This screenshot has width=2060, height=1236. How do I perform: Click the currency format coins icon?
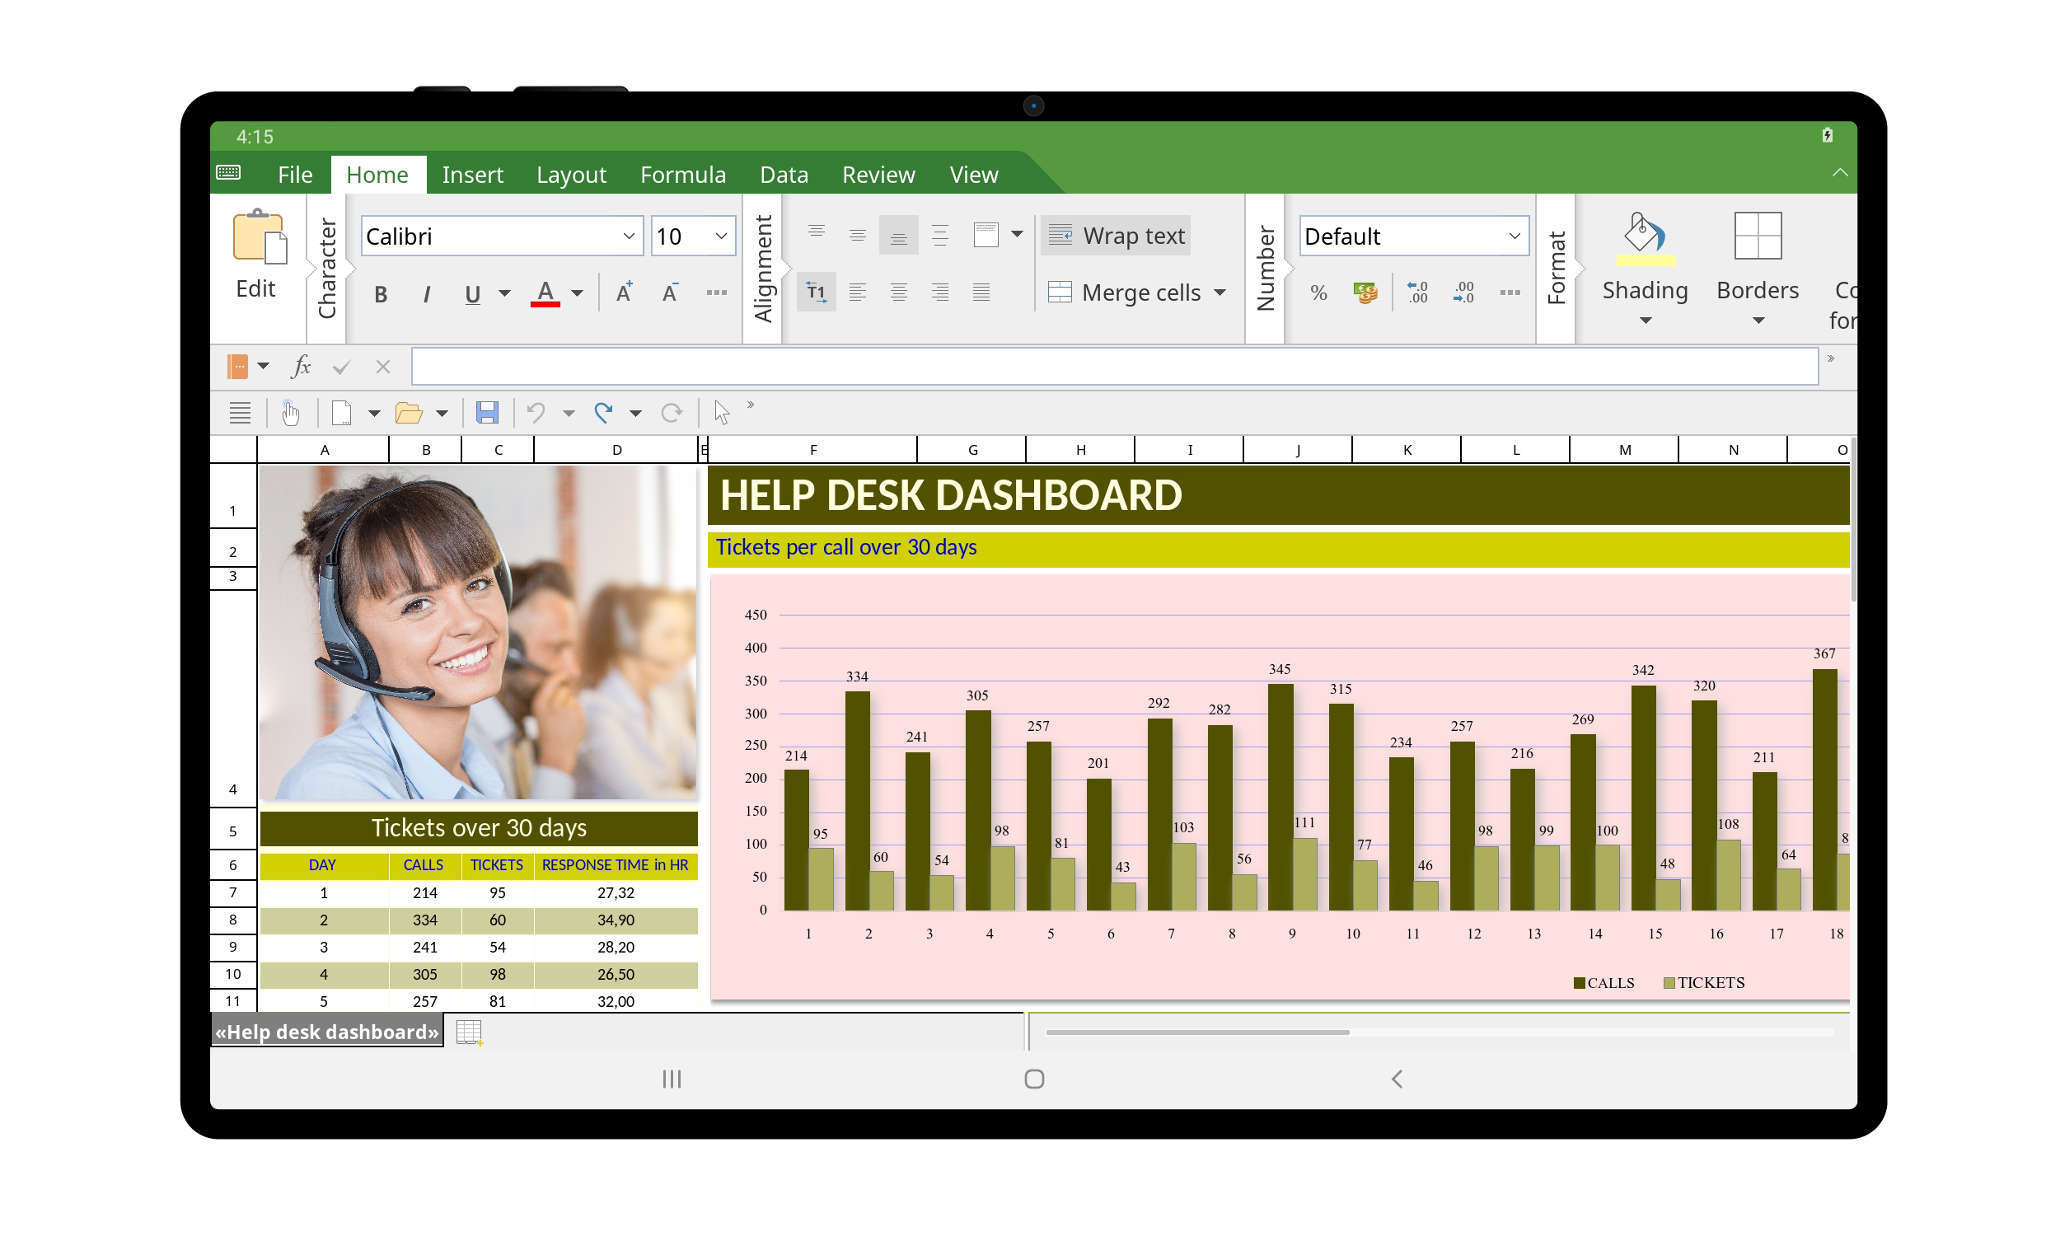(x=1365, y=293)
